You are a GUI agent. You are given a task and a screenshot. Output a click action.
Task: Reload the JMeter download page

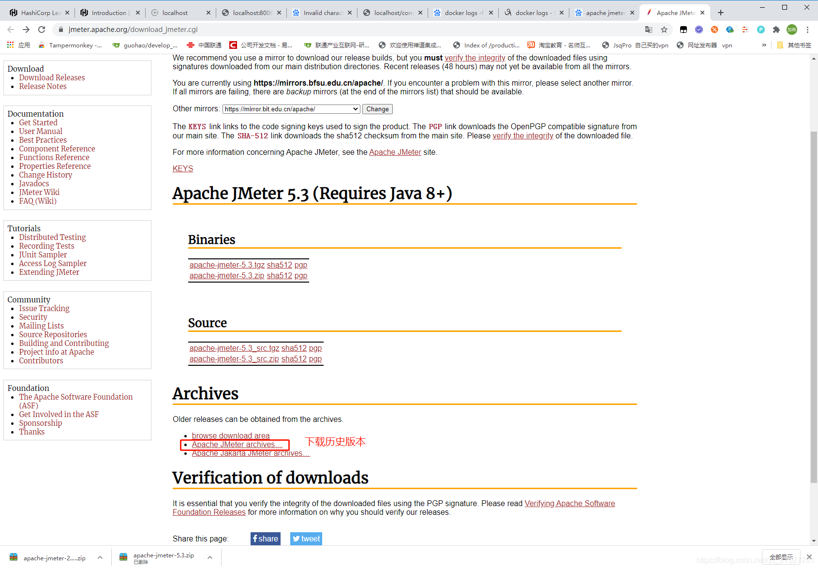pyautogui.click(x=42, y=30)
